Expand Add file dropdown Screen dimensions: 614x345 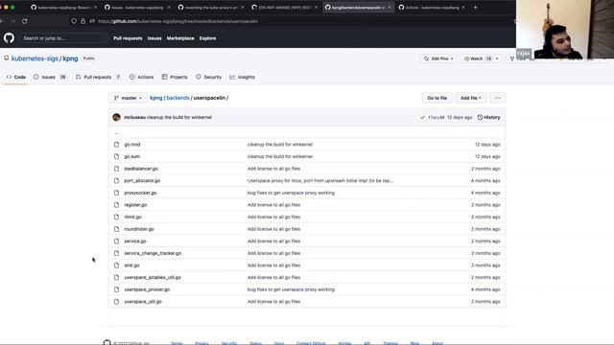(x=471, y=98)
